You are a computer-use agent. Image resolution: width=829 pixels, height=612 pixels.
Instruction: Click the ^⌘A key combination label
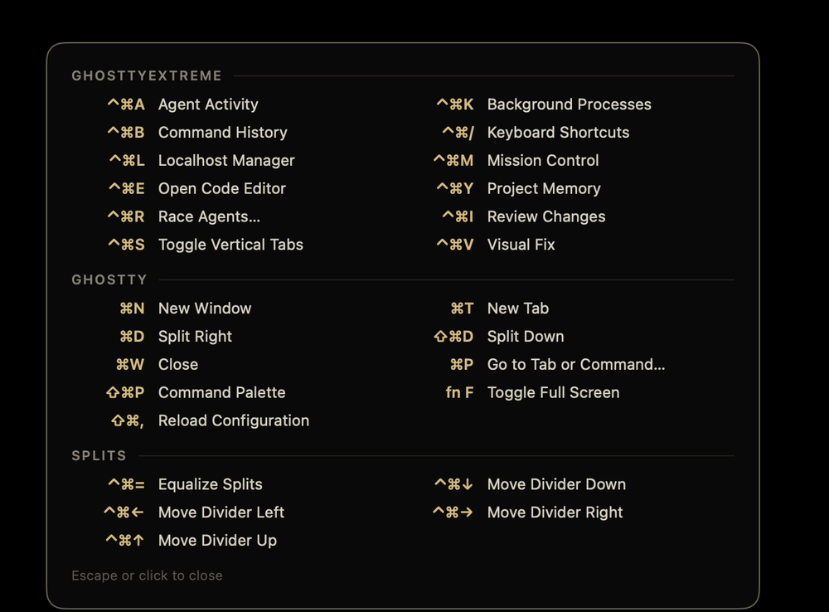click(x=126, y=104)
